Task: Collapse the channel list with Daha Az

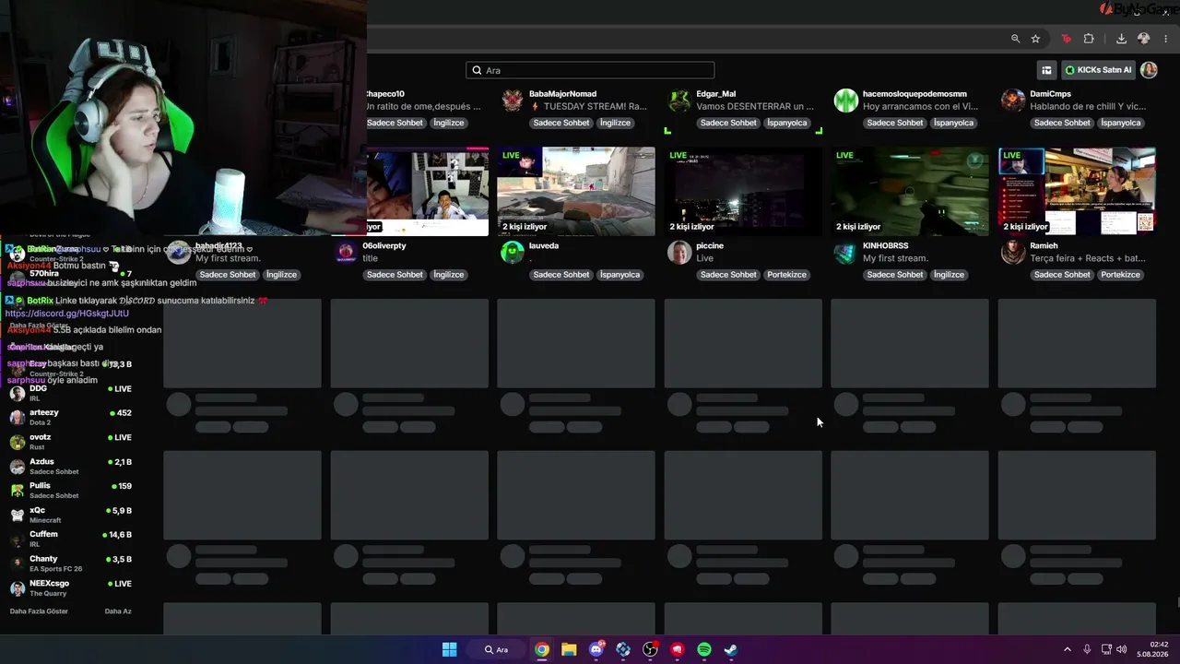Action: (118, 611)
